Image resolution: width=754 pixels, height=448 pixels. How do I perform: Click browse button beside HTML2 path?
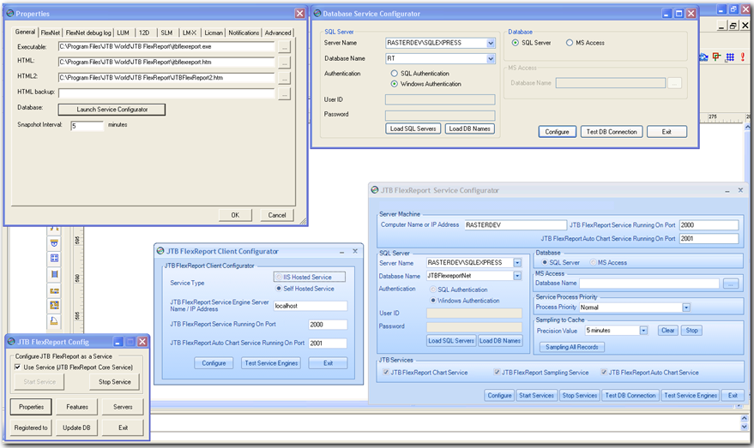click(284, 78)
